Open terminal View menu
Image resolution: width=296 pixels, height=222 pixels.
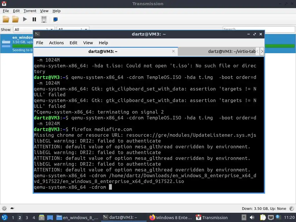click(88, 43)
